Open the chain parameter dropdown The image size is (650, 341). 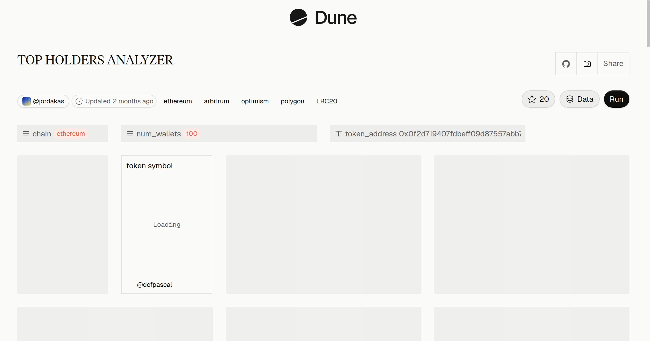coord(63,134)
